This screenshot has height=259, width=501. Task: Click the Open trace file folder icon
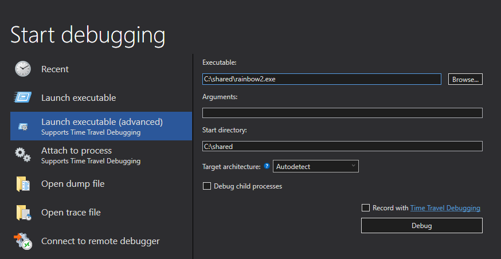pyautogui.click(x=24, y=213)
